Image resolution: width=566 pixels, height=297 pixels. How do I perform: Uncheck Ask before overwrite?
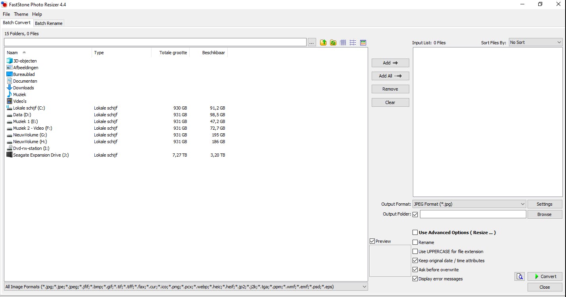click(x=415, y=270)
